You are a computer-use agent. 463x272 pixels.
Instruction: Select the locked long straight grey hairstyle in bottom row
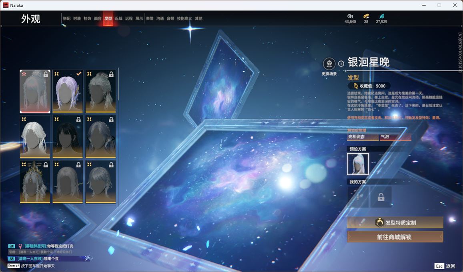[x=68, y=182]
